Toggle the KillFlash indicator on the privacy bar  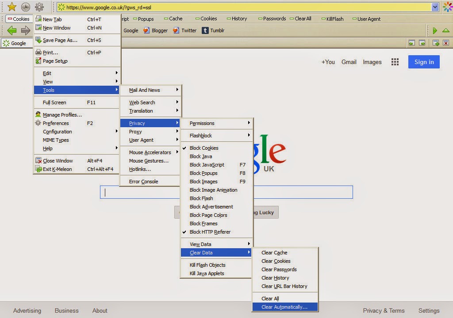(332, 19)
